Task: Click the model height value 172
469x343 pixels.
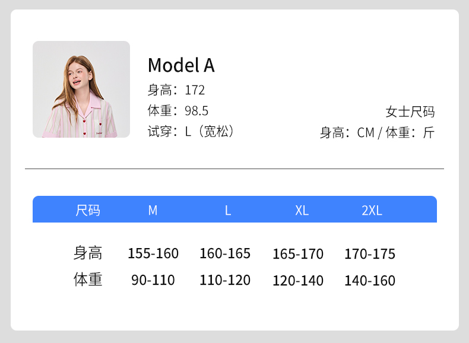Action: [195, 90]
